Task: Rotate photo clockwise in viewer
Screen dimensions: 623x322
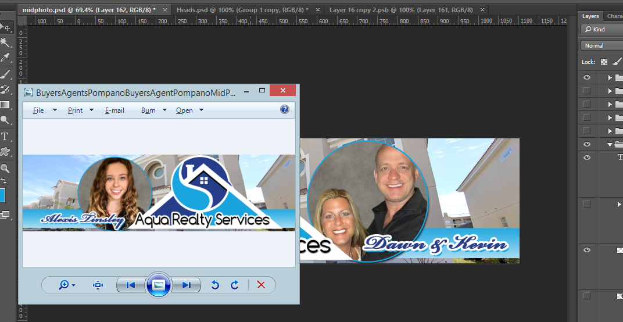Action: (x=235, y=285)
